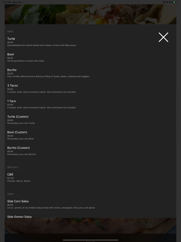
Task: Open Turtle (Custom) item
Action: click(90, 120)
